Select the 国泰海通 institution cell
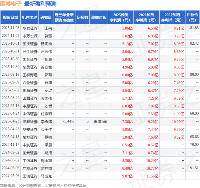The height and width of the screenshot is (188, 200). 30,75
